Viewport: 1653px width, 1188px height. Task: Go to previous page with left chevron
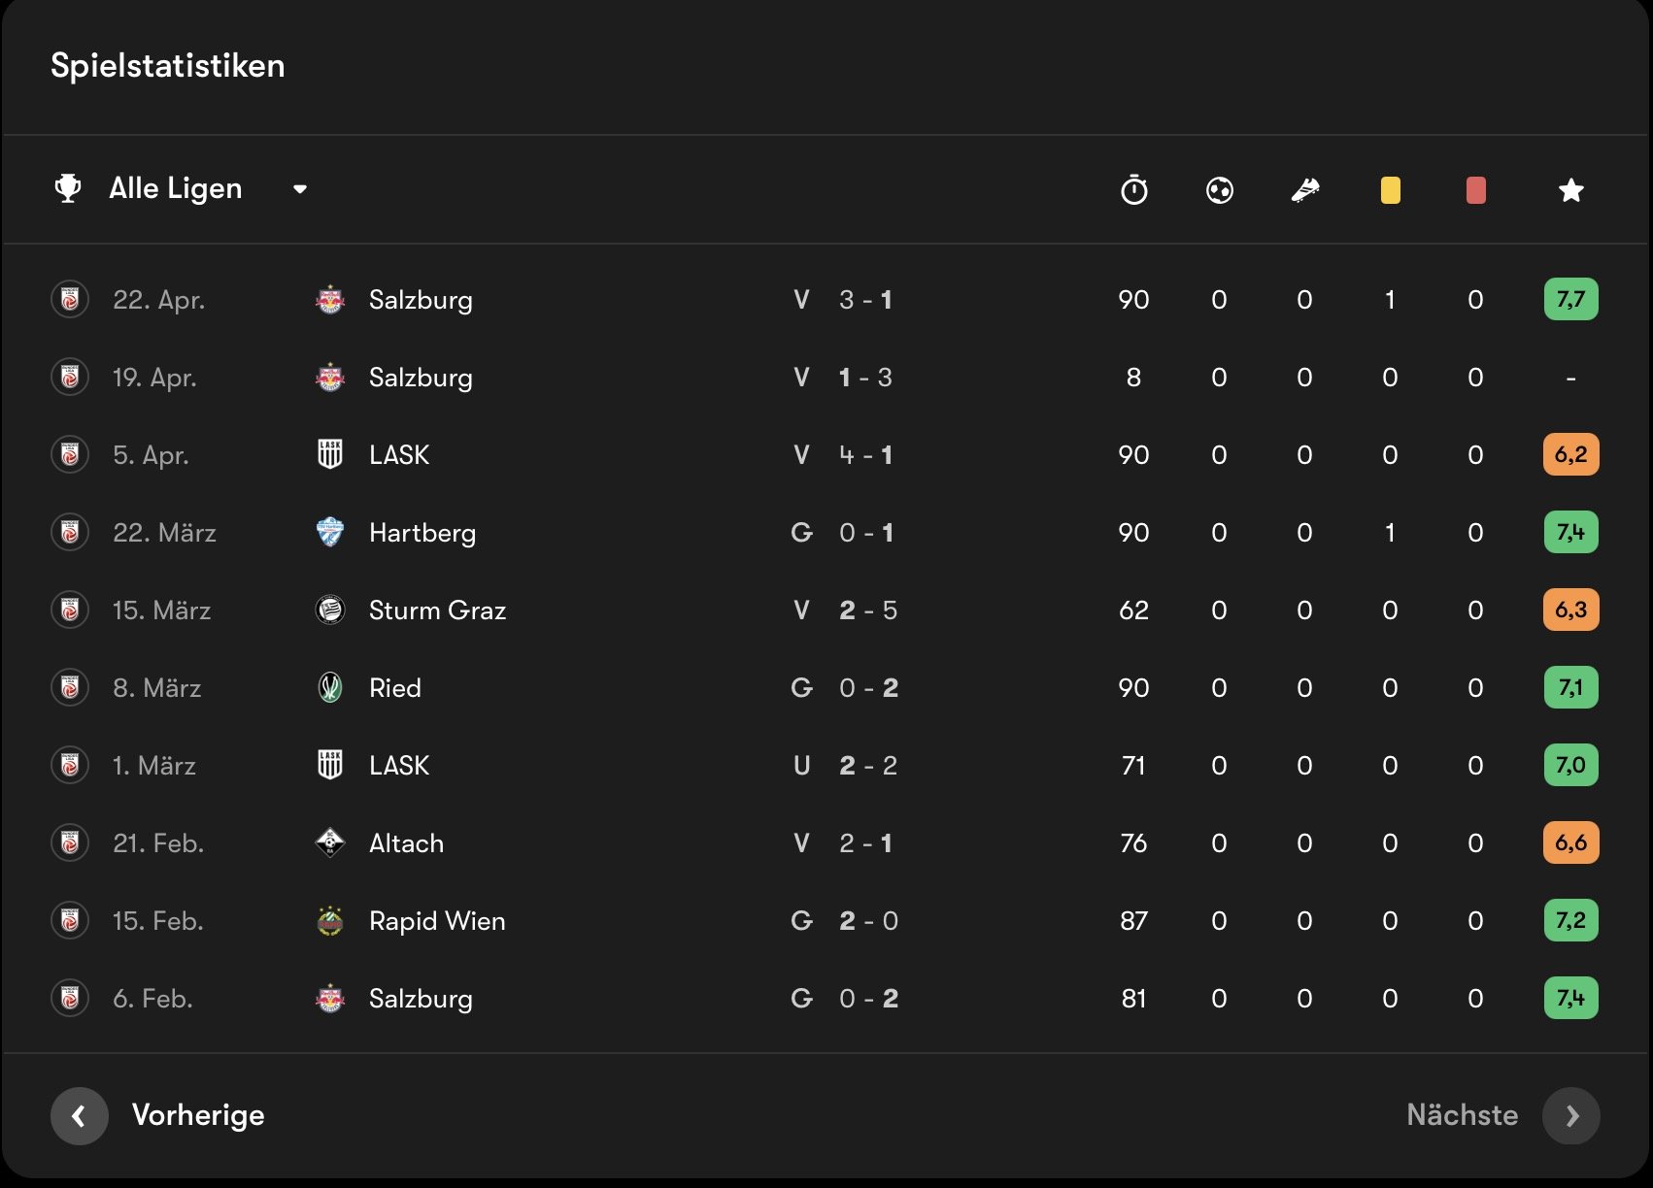pyautogui.click(x=80, y=1115)
